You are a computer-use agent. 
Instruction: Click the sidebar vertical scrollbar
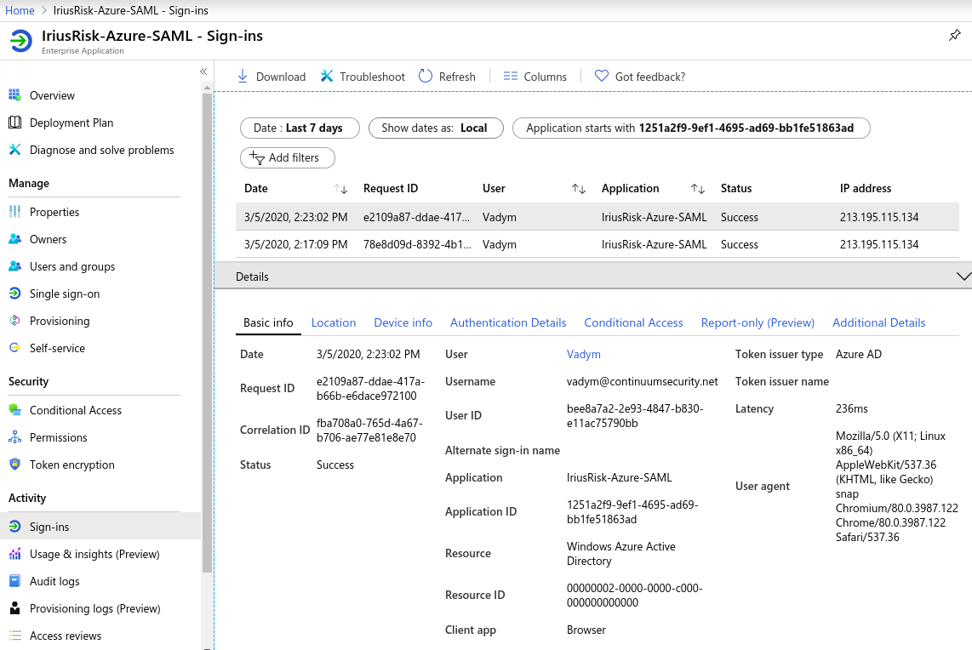point(207,332)
